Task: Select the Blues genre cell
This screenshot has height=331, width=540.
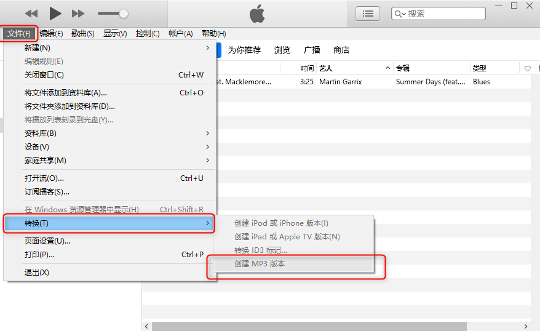Action: tap(482, 82)
